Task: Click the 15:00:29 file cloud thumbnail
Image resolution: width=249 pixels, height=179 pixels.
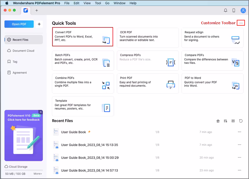Action: coord(56,157)
